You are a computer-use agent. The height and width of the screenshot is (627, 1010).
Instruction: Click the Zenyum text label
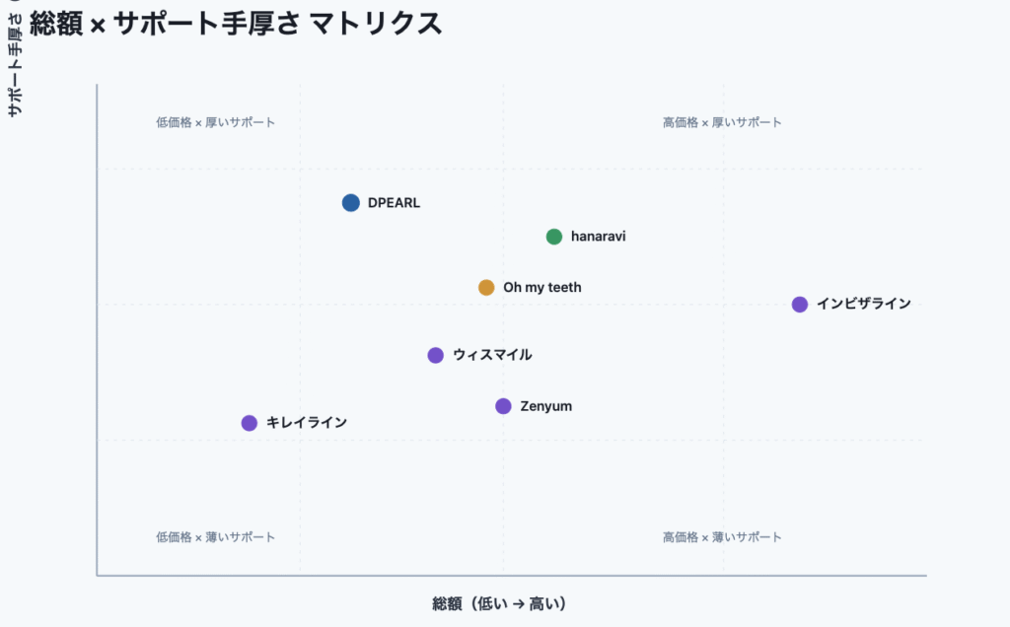pos(546,406)
